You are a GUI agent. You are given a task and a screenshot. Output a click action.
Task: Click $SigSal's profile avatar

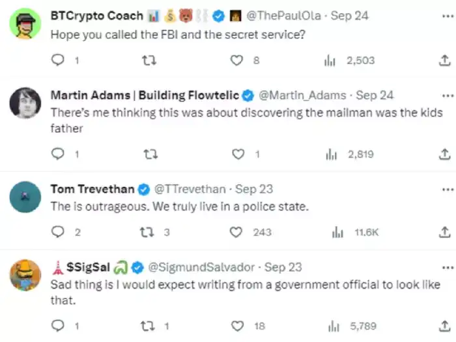[25, 274]
